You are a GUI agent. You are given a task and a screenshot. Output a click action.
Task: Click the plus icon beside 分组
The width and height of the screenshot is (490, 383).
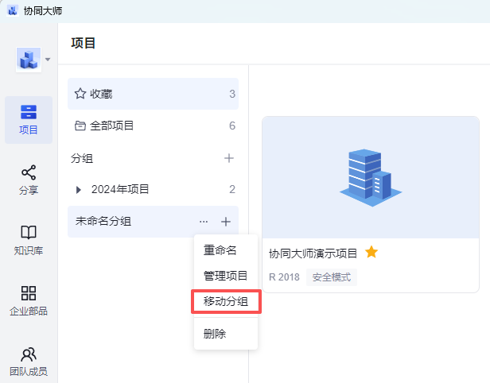tap(229, 158)
